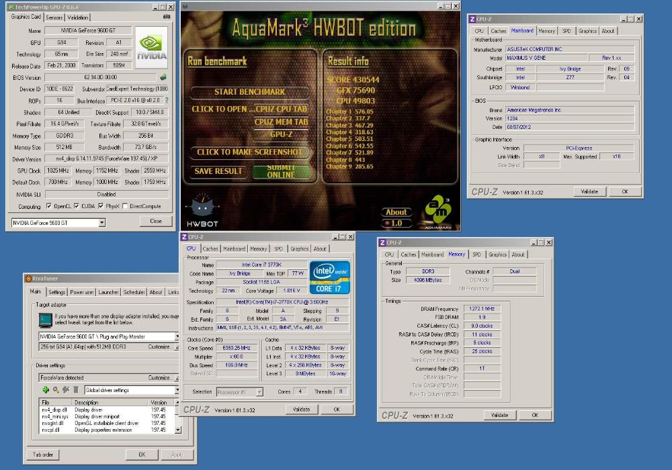Click the GPU-Z button in AquaMark3
The image size is (672, 470).
[281, 134]
